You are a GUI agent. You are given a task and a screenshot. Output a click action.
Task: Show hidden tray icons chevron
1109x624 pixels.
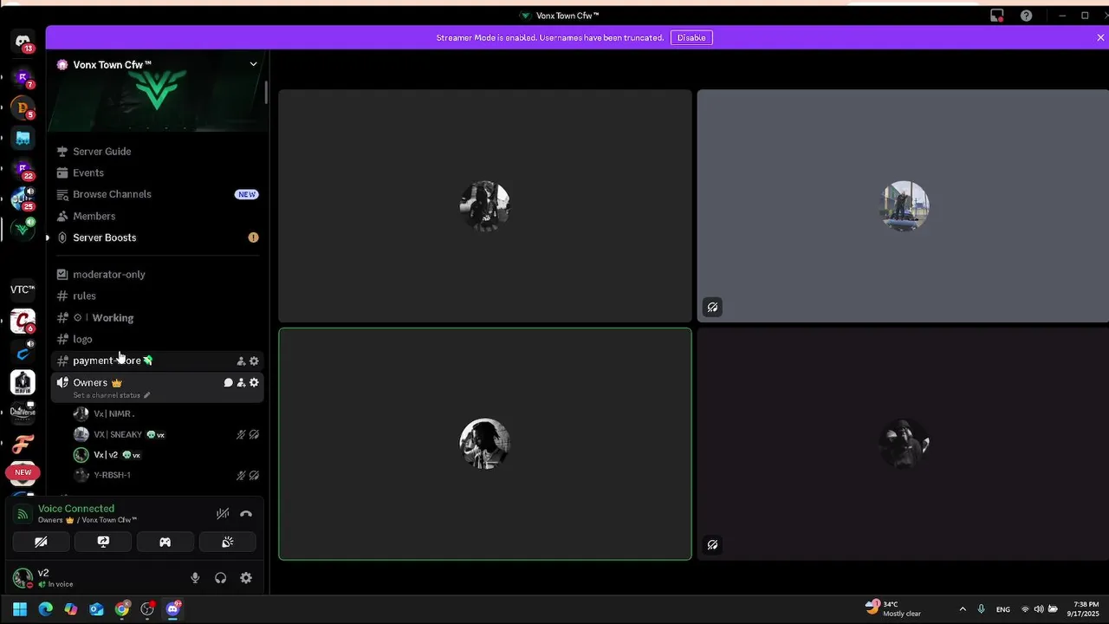coord(963,609)
